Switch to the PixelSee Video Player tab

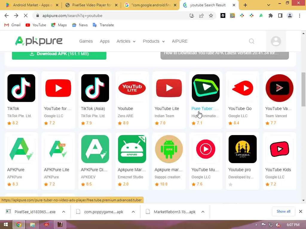pyautogui.click(x=92, y=5)
